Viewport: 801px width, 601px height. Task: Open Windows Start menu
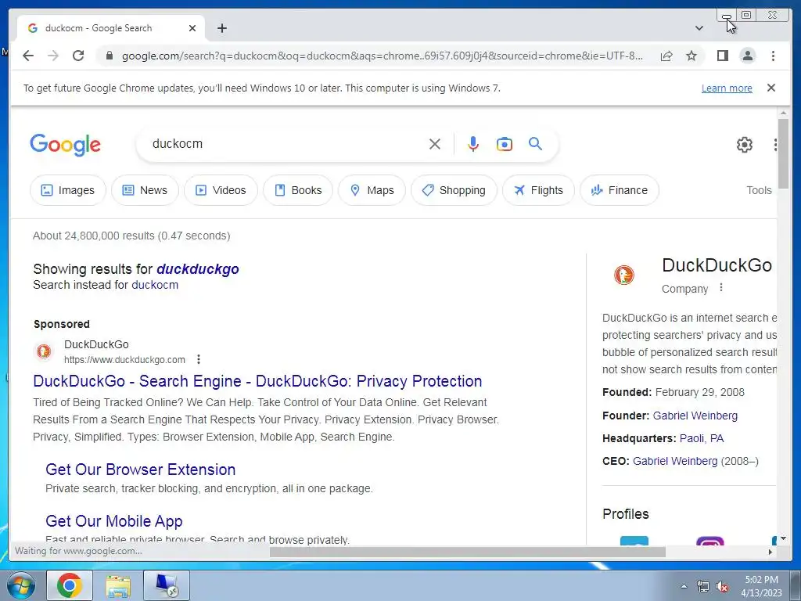pyautogui.click(x=20, y=585)
